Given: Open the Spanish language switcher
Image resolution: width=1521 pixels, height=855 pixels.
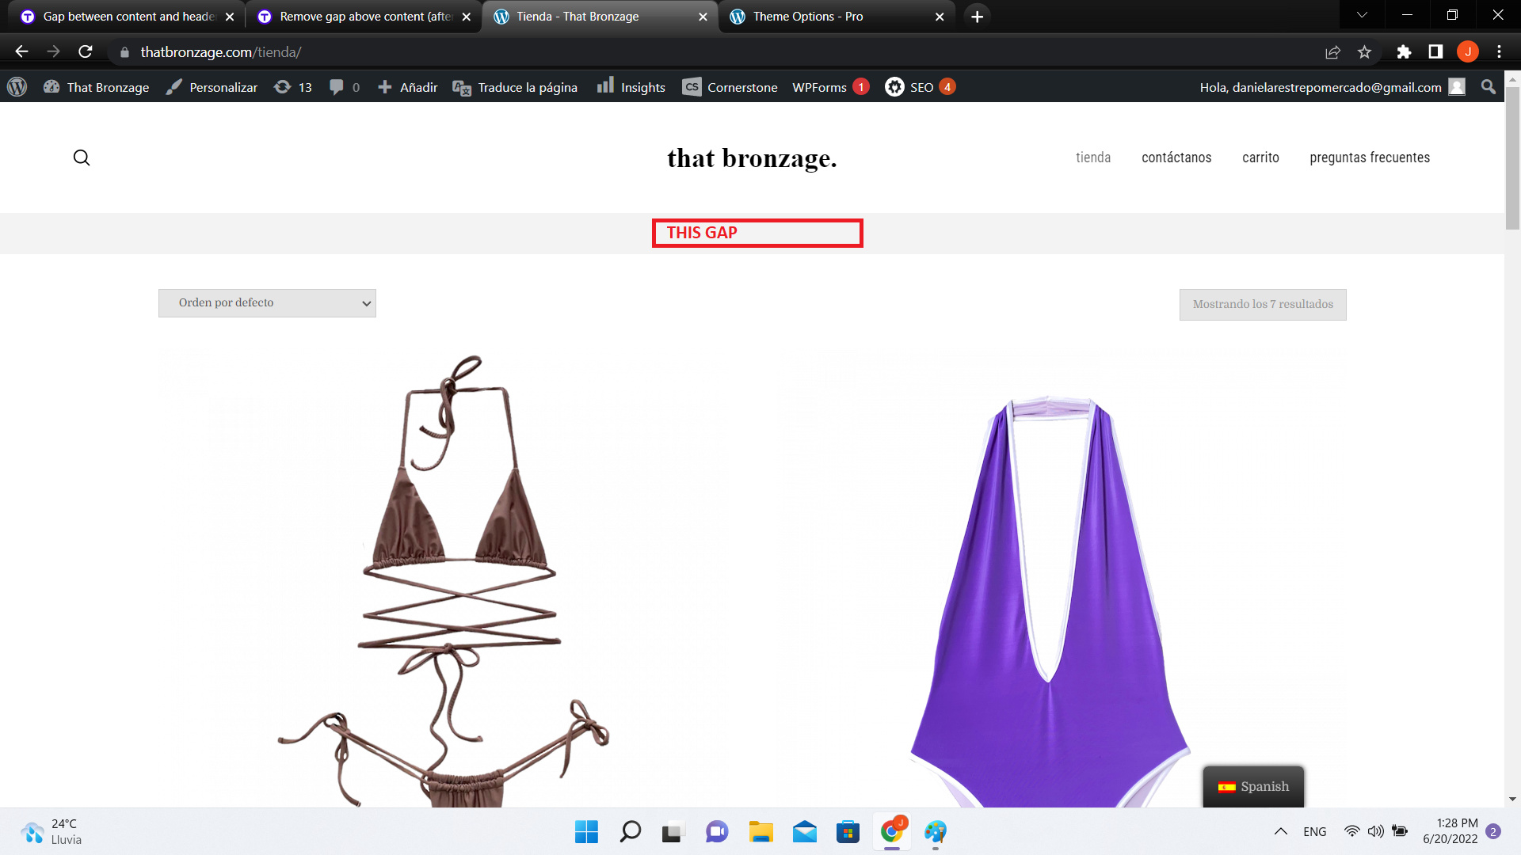Looking at the screenshot, I should coord(1253,786).
